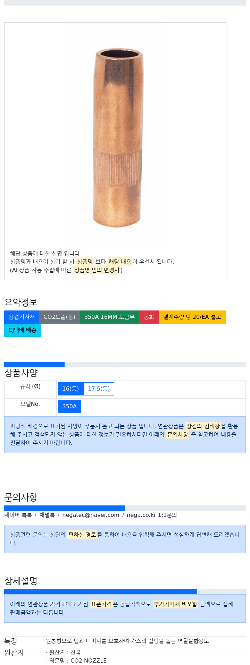Click the CJ택배 배송 shipping badge

tap(22, 330)
